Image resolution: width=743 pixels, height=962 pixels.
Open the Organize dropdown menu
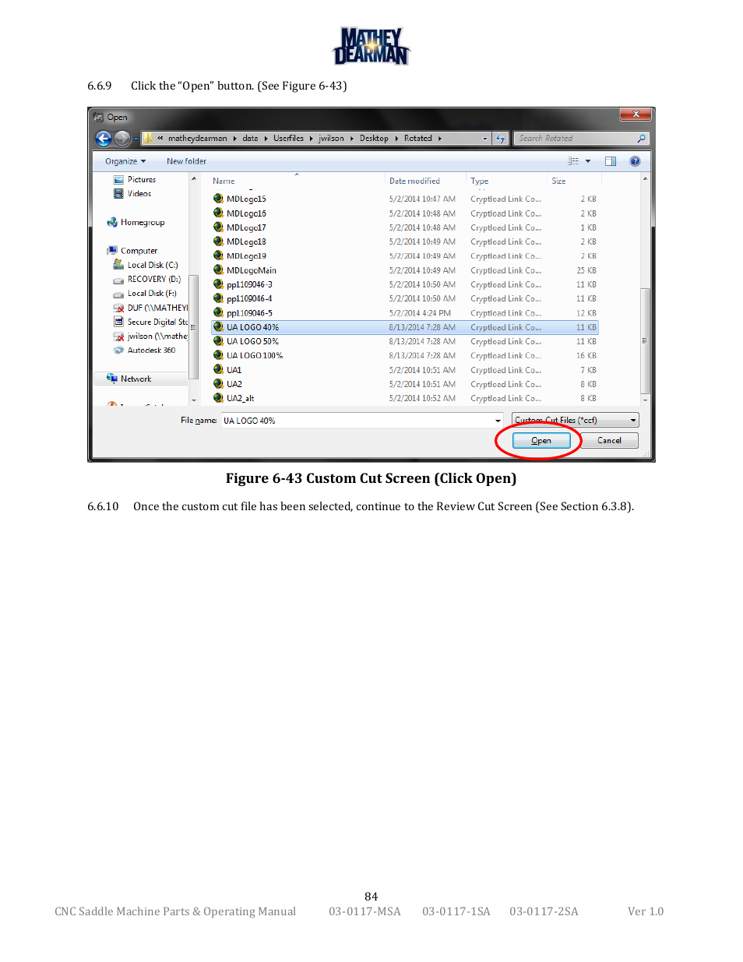tap(125, 161)
